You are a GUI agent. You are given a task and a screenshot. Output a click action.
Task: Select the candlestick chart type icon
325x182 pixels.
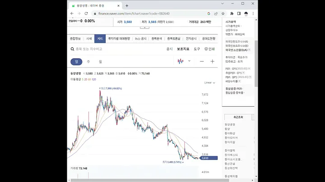(x=181, y=61)
